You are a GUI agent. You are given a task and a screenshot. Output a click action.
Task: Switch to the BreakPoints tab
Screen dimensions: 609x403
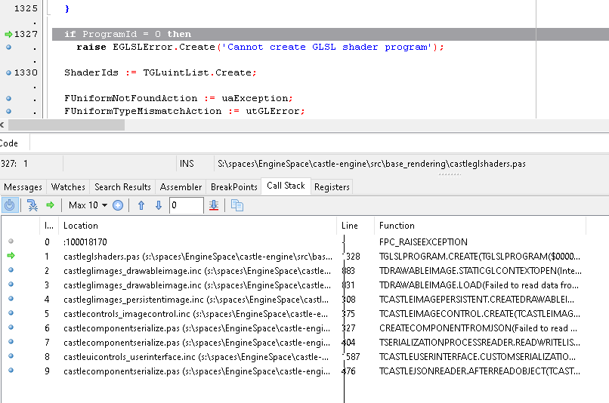[233, 187]
